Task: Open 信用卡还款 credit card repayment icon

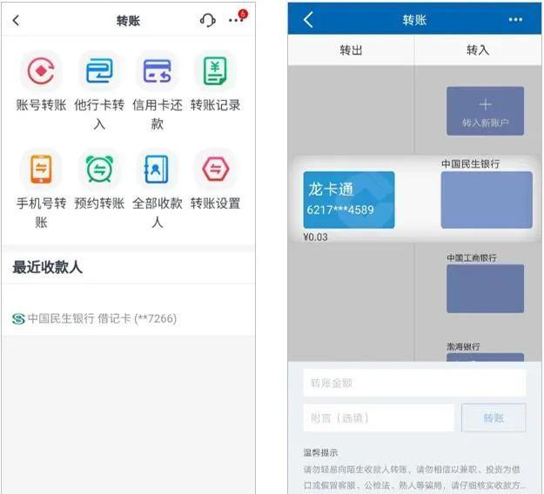Action: (x=158, y=71)
